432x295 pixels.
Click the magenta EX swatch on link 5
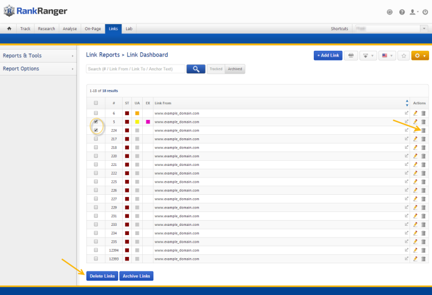click(x=148, y=122)
